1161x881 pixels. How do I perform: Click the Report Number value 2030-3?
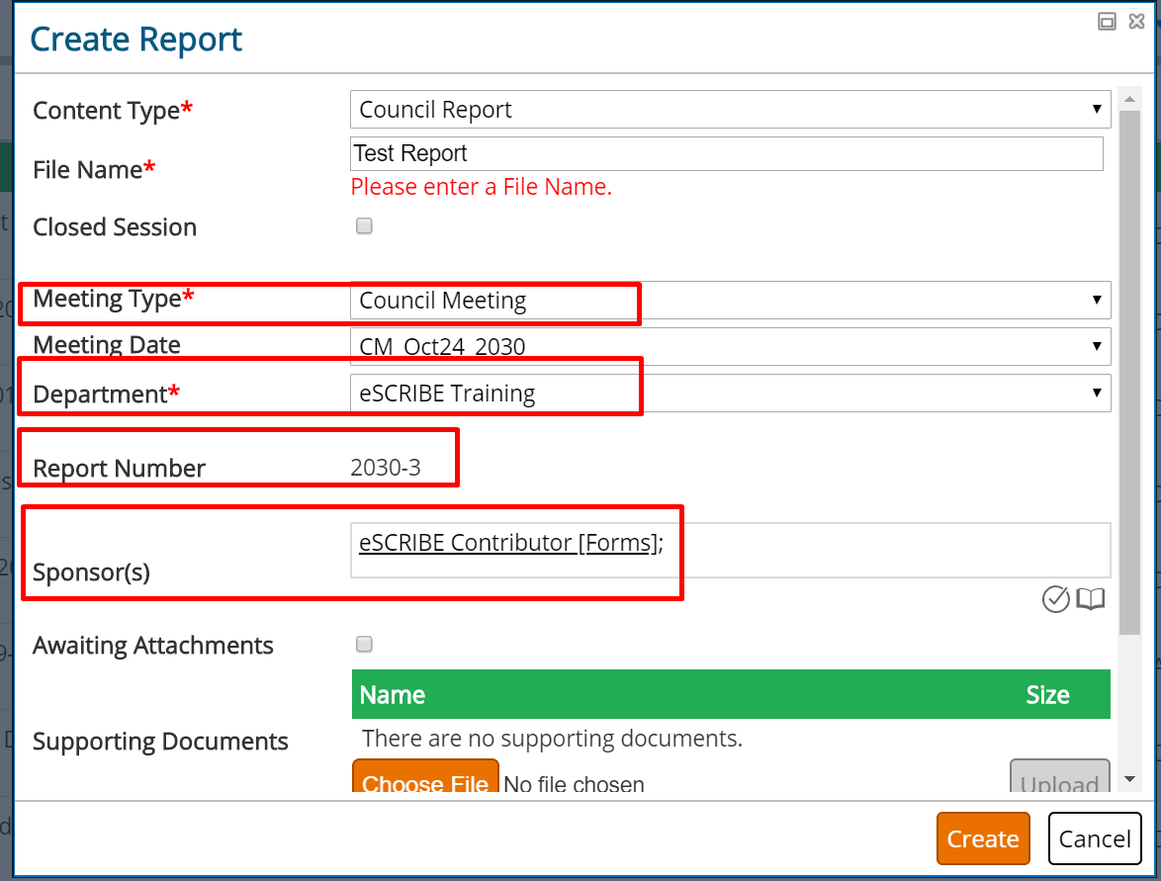point(386,468)
